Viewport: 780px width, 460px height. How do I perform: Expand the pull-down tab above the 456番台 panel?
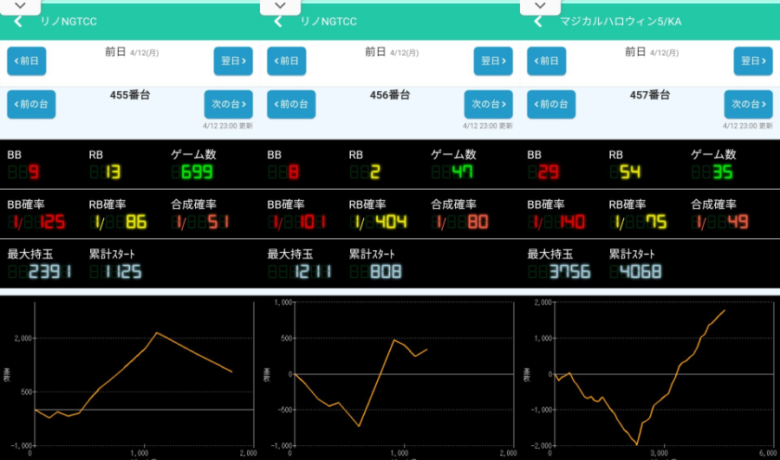coord(281,5)
